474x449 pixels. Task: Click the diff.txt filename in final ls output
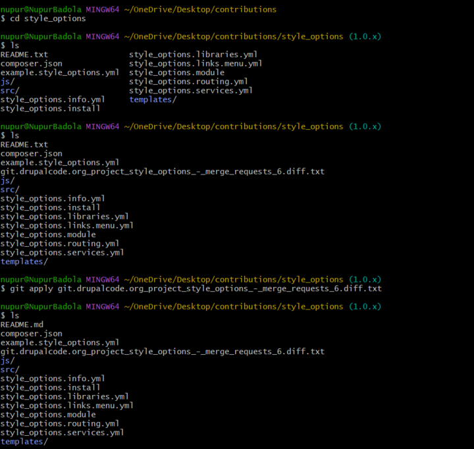click(162, 352)
